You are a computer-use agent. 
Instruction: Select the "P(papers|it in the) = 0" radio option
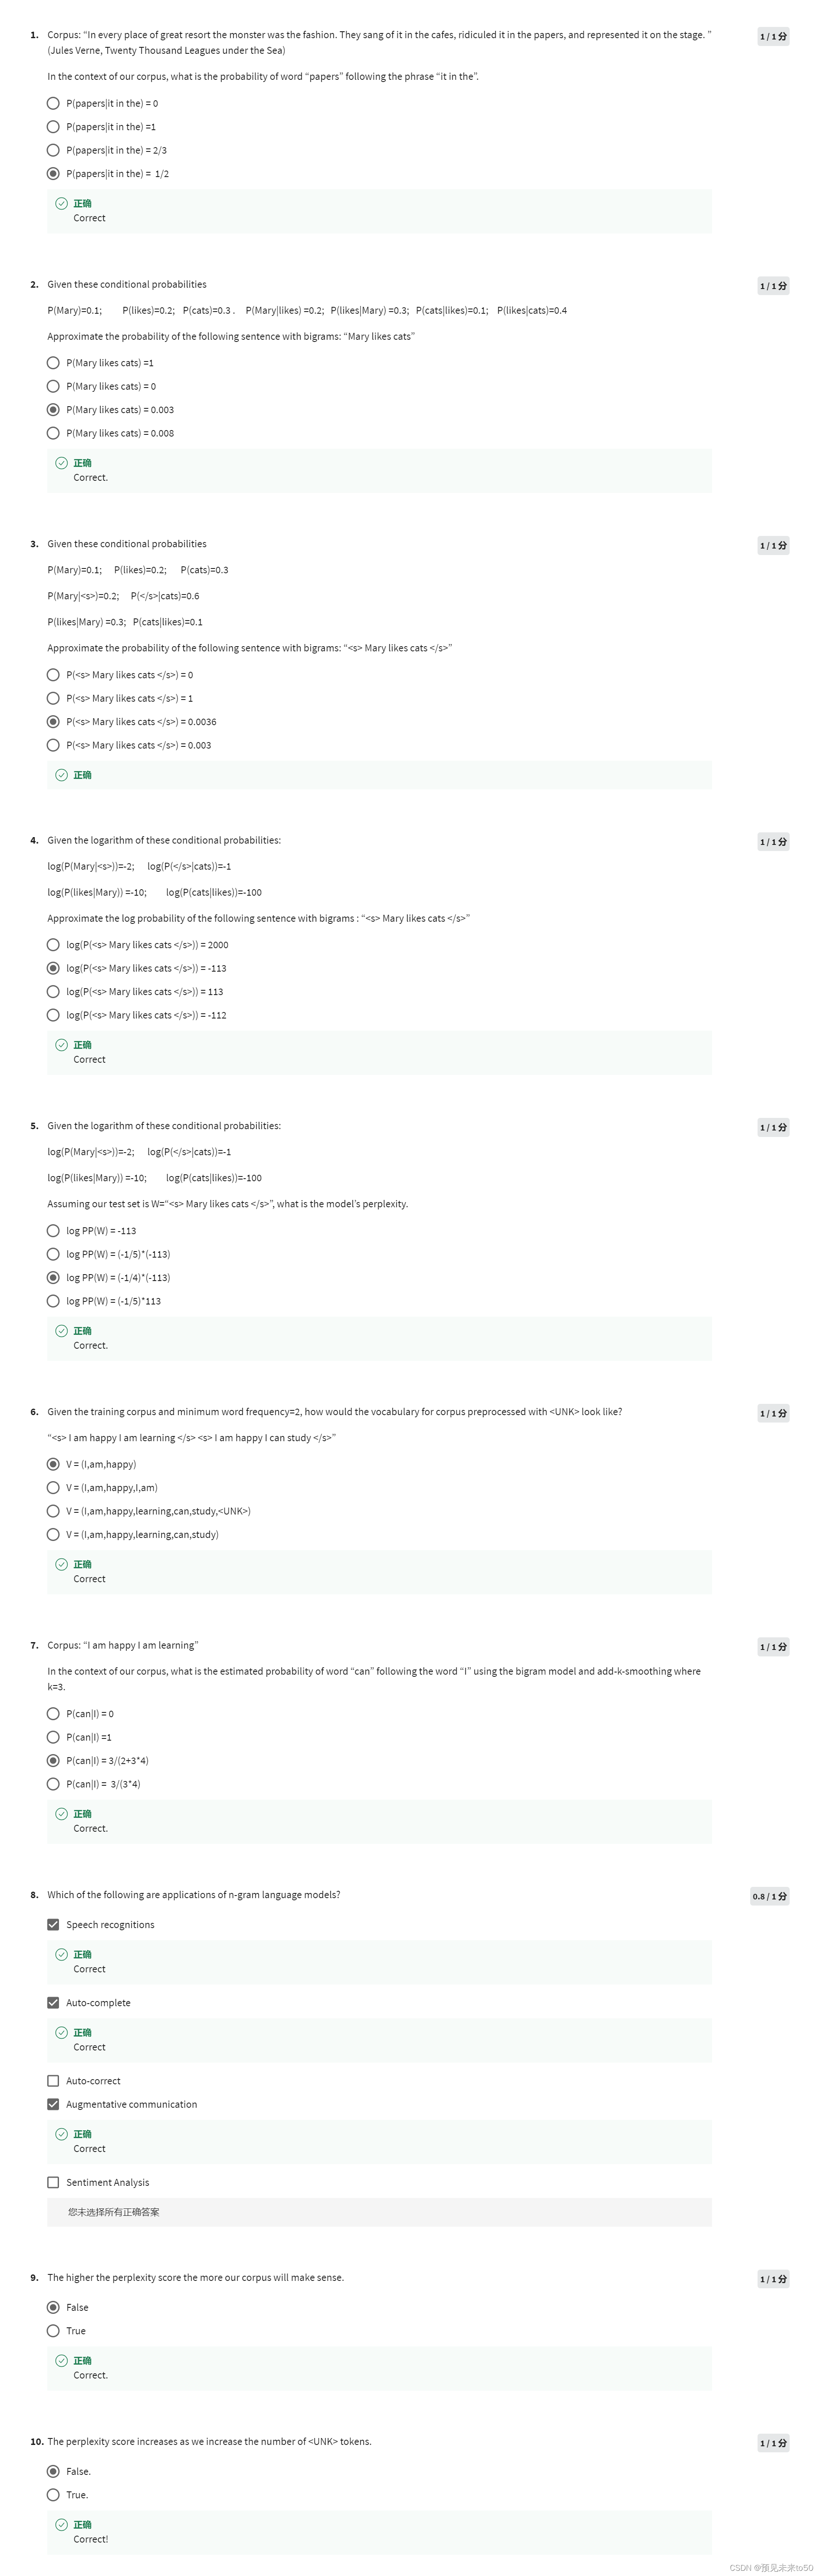click(54, 102)
